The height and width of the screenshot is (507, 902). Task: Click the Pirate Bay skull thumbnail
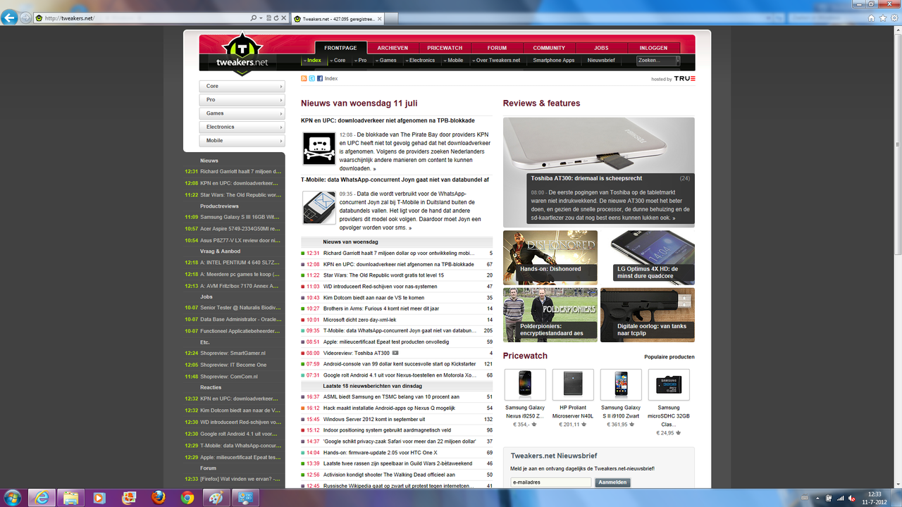[x=319, y=148]
